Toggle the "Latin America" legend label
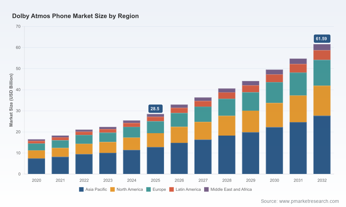This screenshot has width=346, height=207. [188, 189]
